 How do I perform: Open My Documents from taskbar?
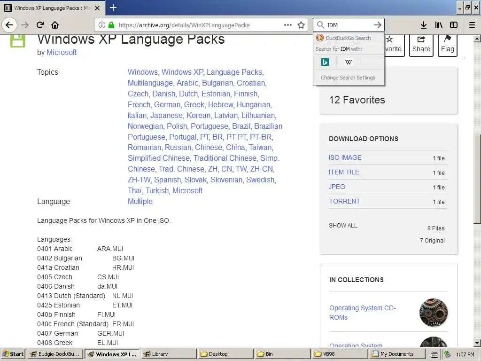click(397, 354)
